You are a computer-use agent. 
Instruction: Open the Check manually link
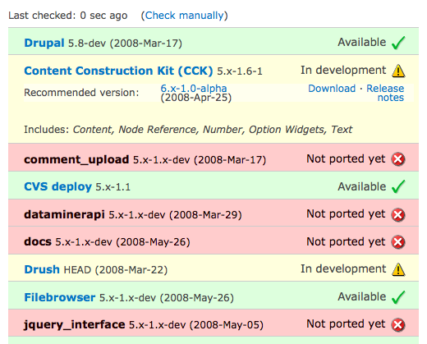(184, 16)
